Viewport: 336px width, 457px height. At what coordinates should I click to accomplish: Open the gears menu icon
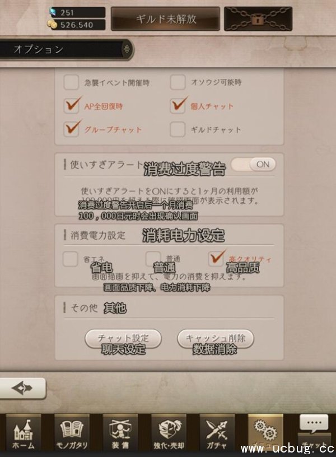click(265, 433)
